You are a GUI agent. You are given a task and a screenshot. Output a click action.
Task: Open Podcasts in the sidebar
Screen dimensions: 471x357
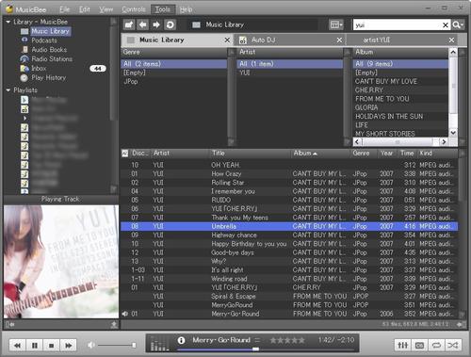click(x=44, y=41)
